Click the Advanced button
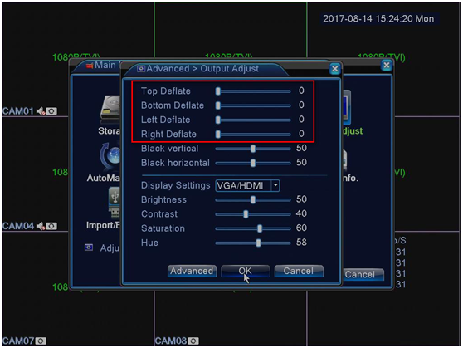Viewport: 463px width, 348px height. pyautogui.click(x=192, y=271)
